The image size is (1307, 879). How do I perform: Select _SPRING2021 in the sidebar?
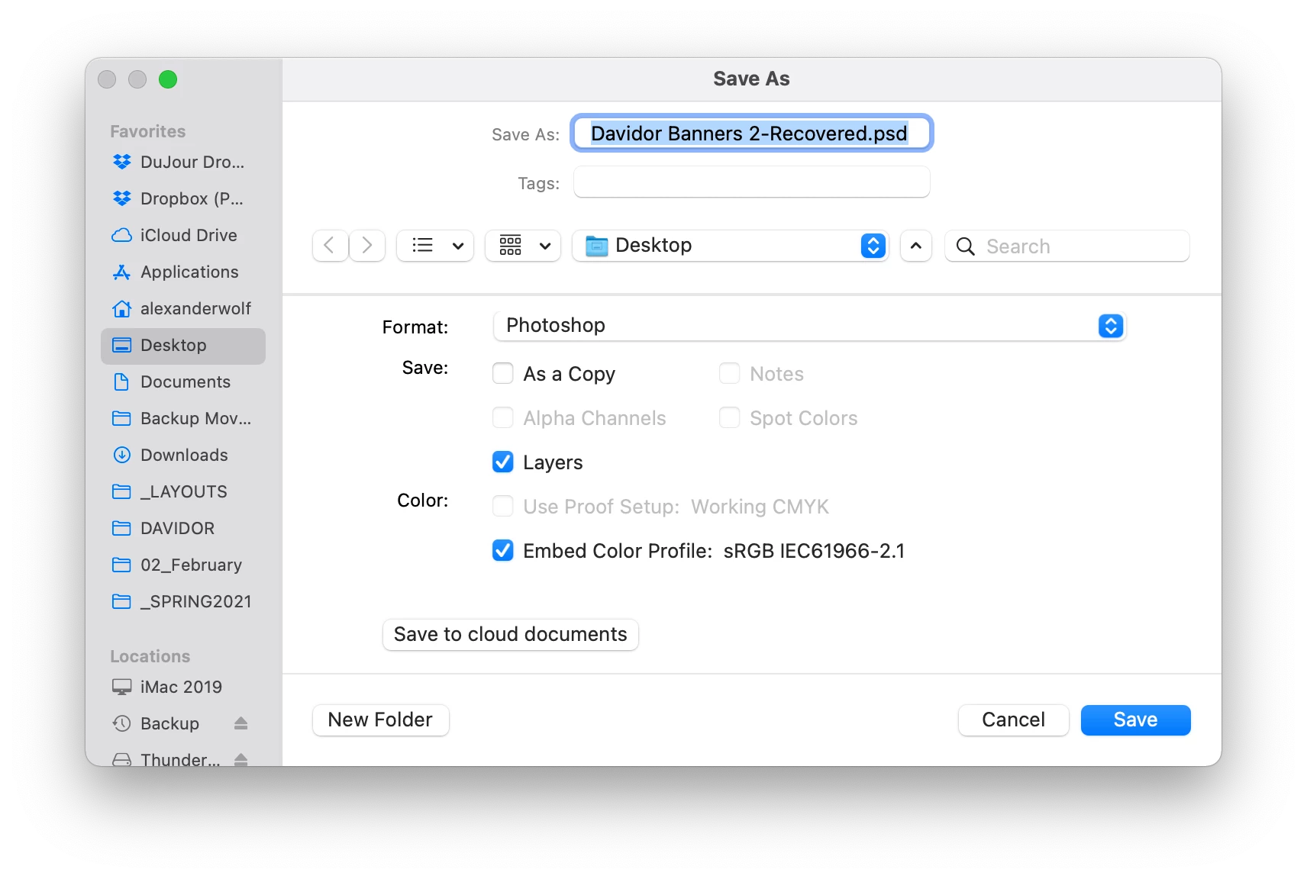pos(183,601)
